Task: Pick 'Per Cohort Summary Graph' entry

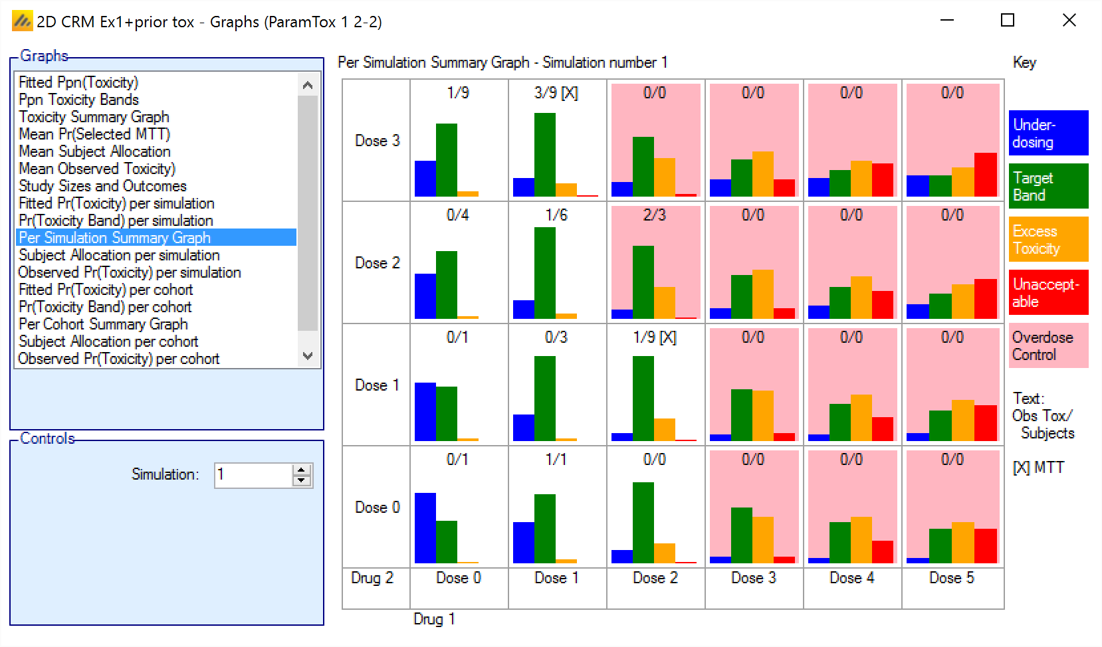Action: click(103, 324)
